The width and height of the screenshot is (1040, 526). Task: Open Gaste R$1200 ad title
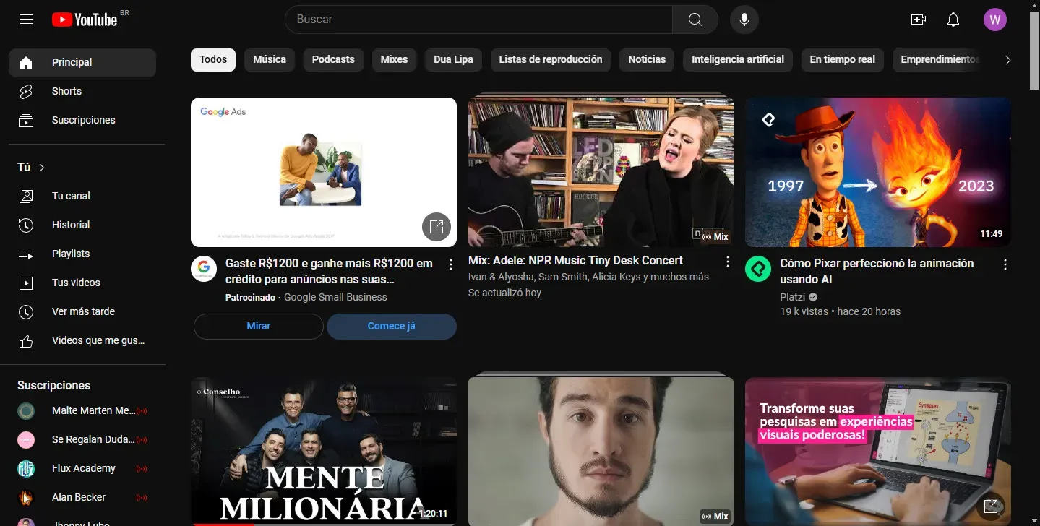329,271
